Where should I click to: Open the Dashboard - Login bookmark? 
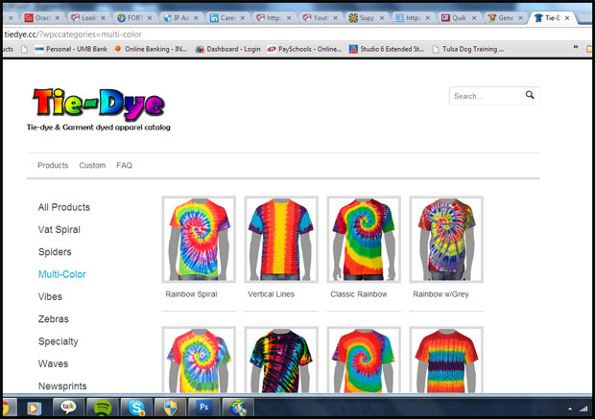(x=228, y=49)
